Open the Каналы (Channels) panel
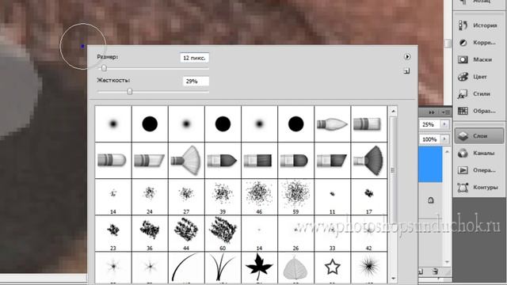The height and width of the screenshot is (285, 507). click(478, 153)
